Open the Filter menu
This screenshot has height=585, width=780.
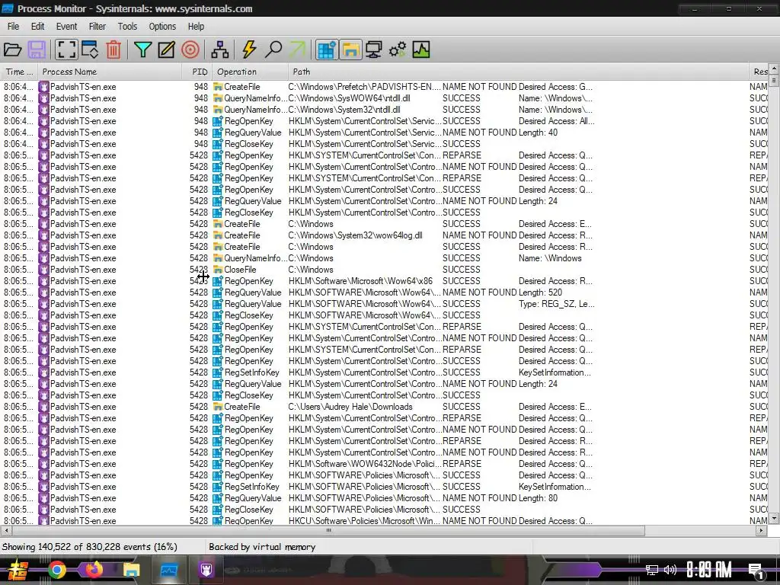pos(97,27)
